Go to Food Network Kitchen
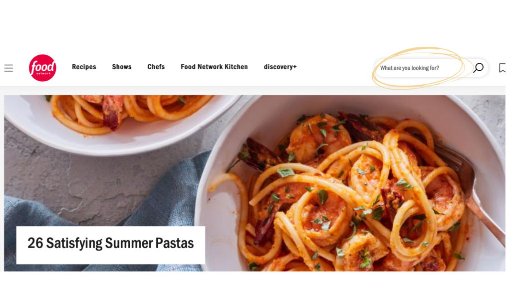The image size is (511, 287). (214, 67)
